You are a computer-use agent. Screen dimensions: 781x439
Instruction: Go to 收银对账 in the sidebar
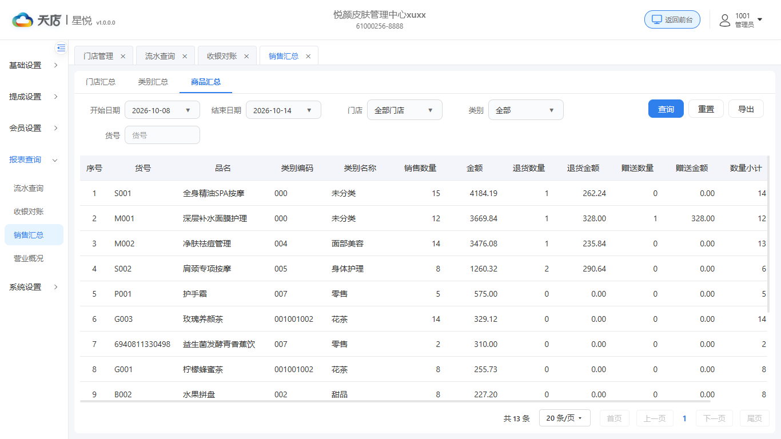tap(34, 211)
